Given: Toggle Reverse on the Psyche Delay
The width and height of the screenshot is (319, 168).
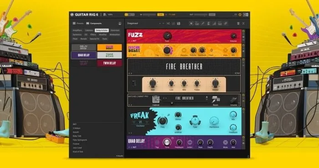Looking at the screenshot, I should point(184,50).
